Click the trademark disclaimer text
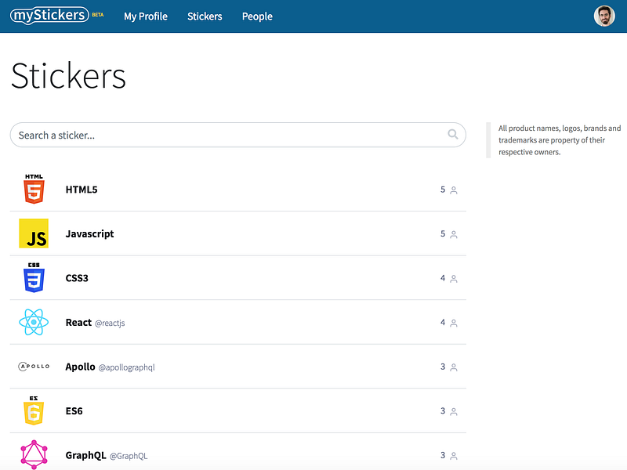 click(559, 140)
